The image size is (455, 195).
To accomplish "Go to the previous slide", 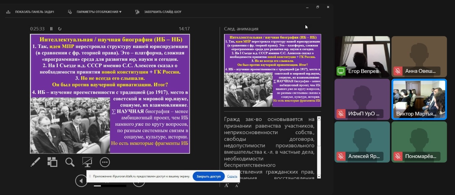I will click(x=81, y=181).
